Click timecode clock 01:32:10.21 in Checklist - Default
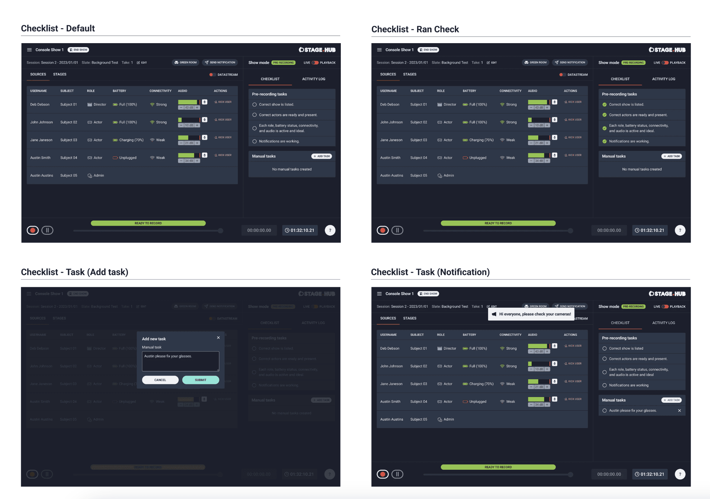 pyautogui.click(x=300, y=230)
